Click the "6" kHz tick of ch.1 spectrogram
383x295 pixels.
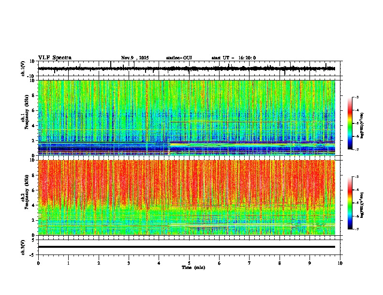(x=34, y=110)
